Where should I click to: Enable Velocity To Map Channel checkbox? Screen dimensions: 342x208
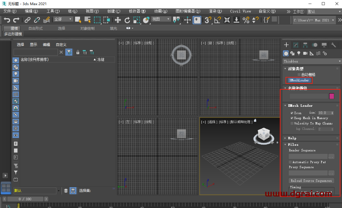click(x=292, y=123)
